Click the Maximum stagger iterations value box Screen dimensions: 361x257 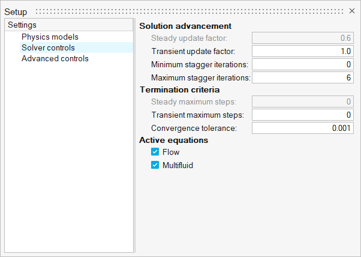(303, 77)
